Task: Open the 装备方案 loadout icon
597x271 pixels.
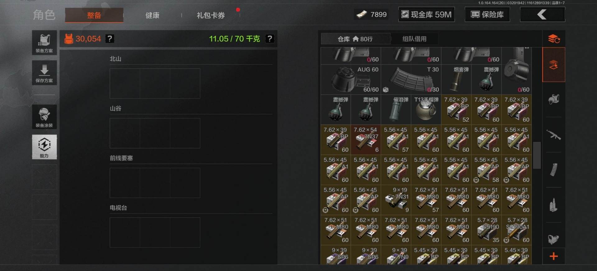Action: pos(44,43)
